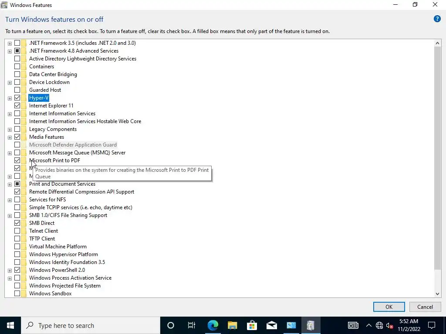The height and width of the screenshot is (334, 446).
Task: Expand .NET Framework 4.8 Advanced Services
Action: click(x=10, y=51)
